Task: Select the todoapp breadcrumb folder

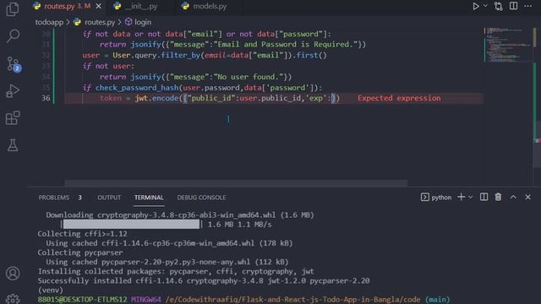Action: [49, 22]
